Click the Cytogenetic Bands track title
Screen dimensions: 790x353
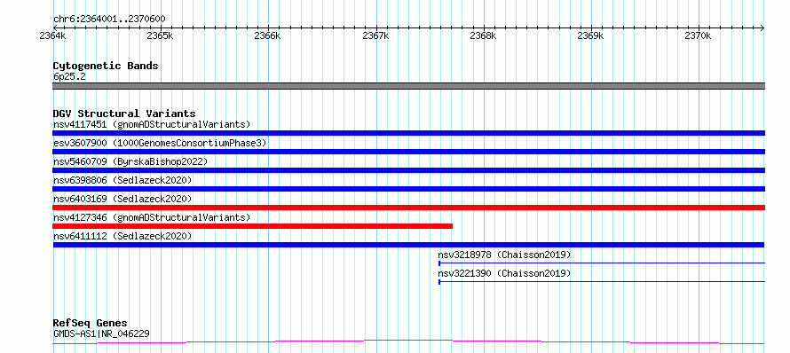click(x=106, y=66)
